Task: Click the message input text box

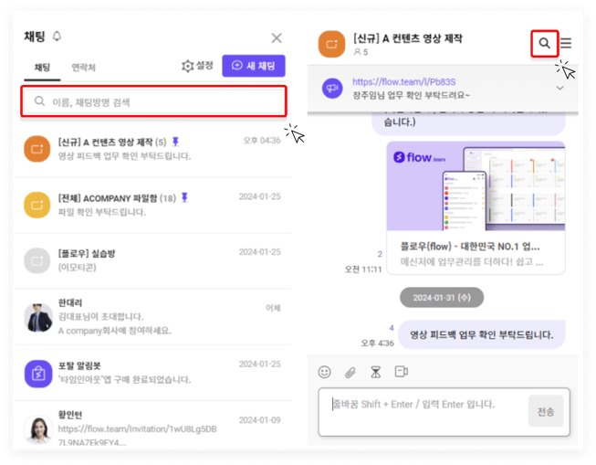Action: 420,410
